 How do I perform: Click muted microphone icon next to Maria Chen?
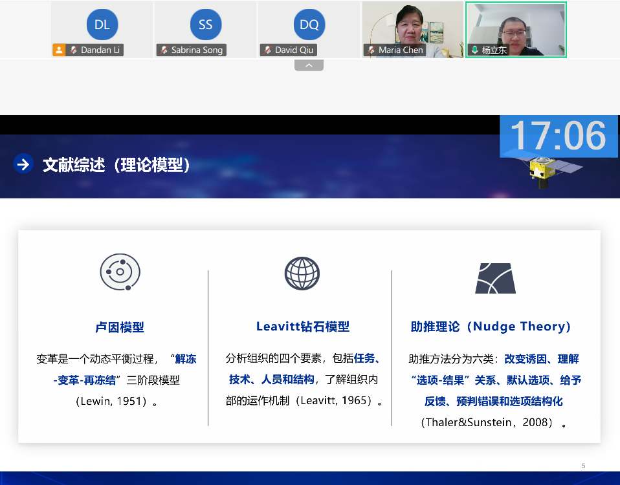(371, 50)
